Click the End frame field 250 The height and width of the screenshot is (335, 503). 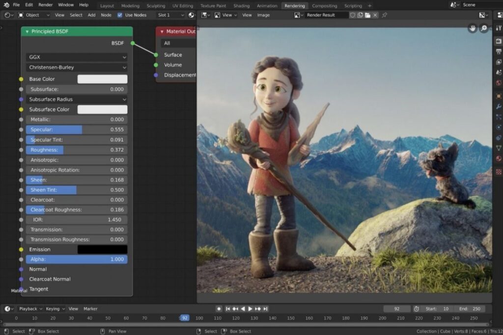point(470,309)
